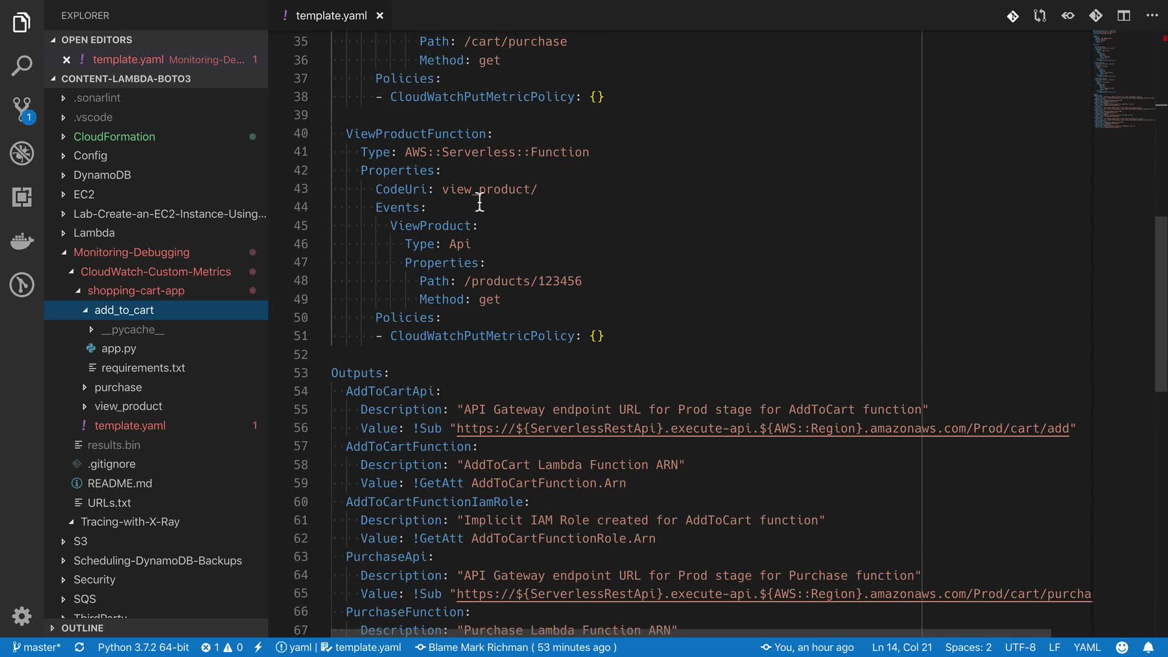Toggle the OPEN EDITORS section

(x=96, y=40)
